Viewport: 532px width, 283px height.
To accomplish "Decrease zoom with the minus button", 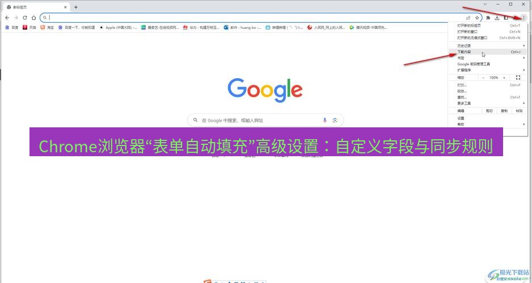I will tap(483, 78).
